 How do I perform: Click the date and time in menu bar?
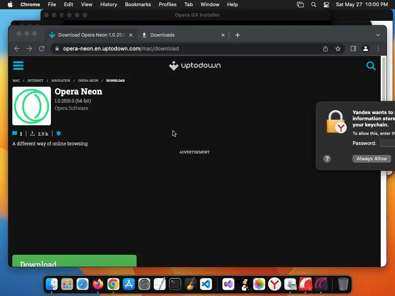pyautogui.click(x=362, y=5)
